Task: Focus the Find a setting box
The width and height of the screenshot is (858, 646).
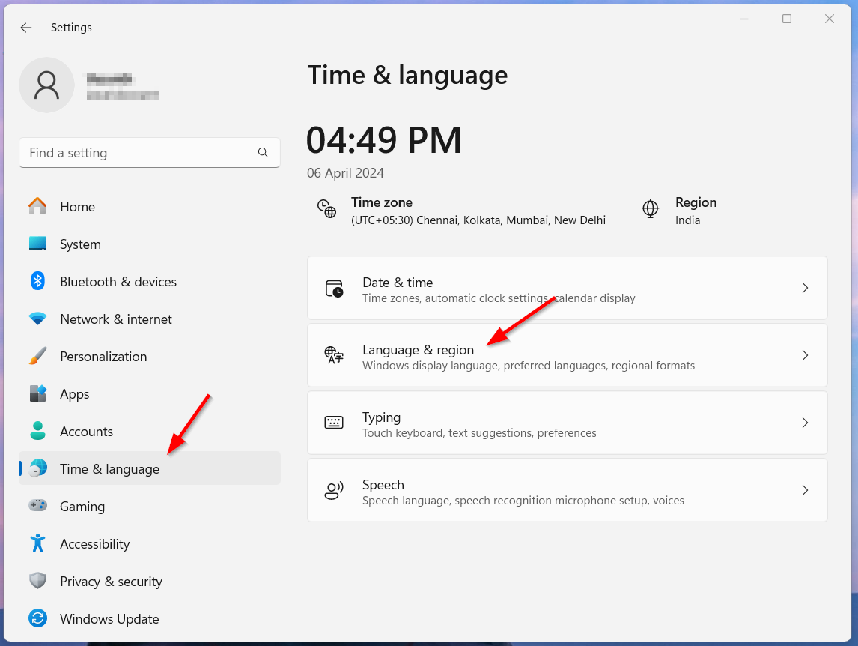Action: pos(150,152)
